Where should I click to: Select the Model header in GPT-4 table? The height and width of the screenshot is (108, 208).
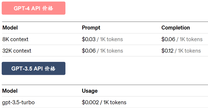10,28
